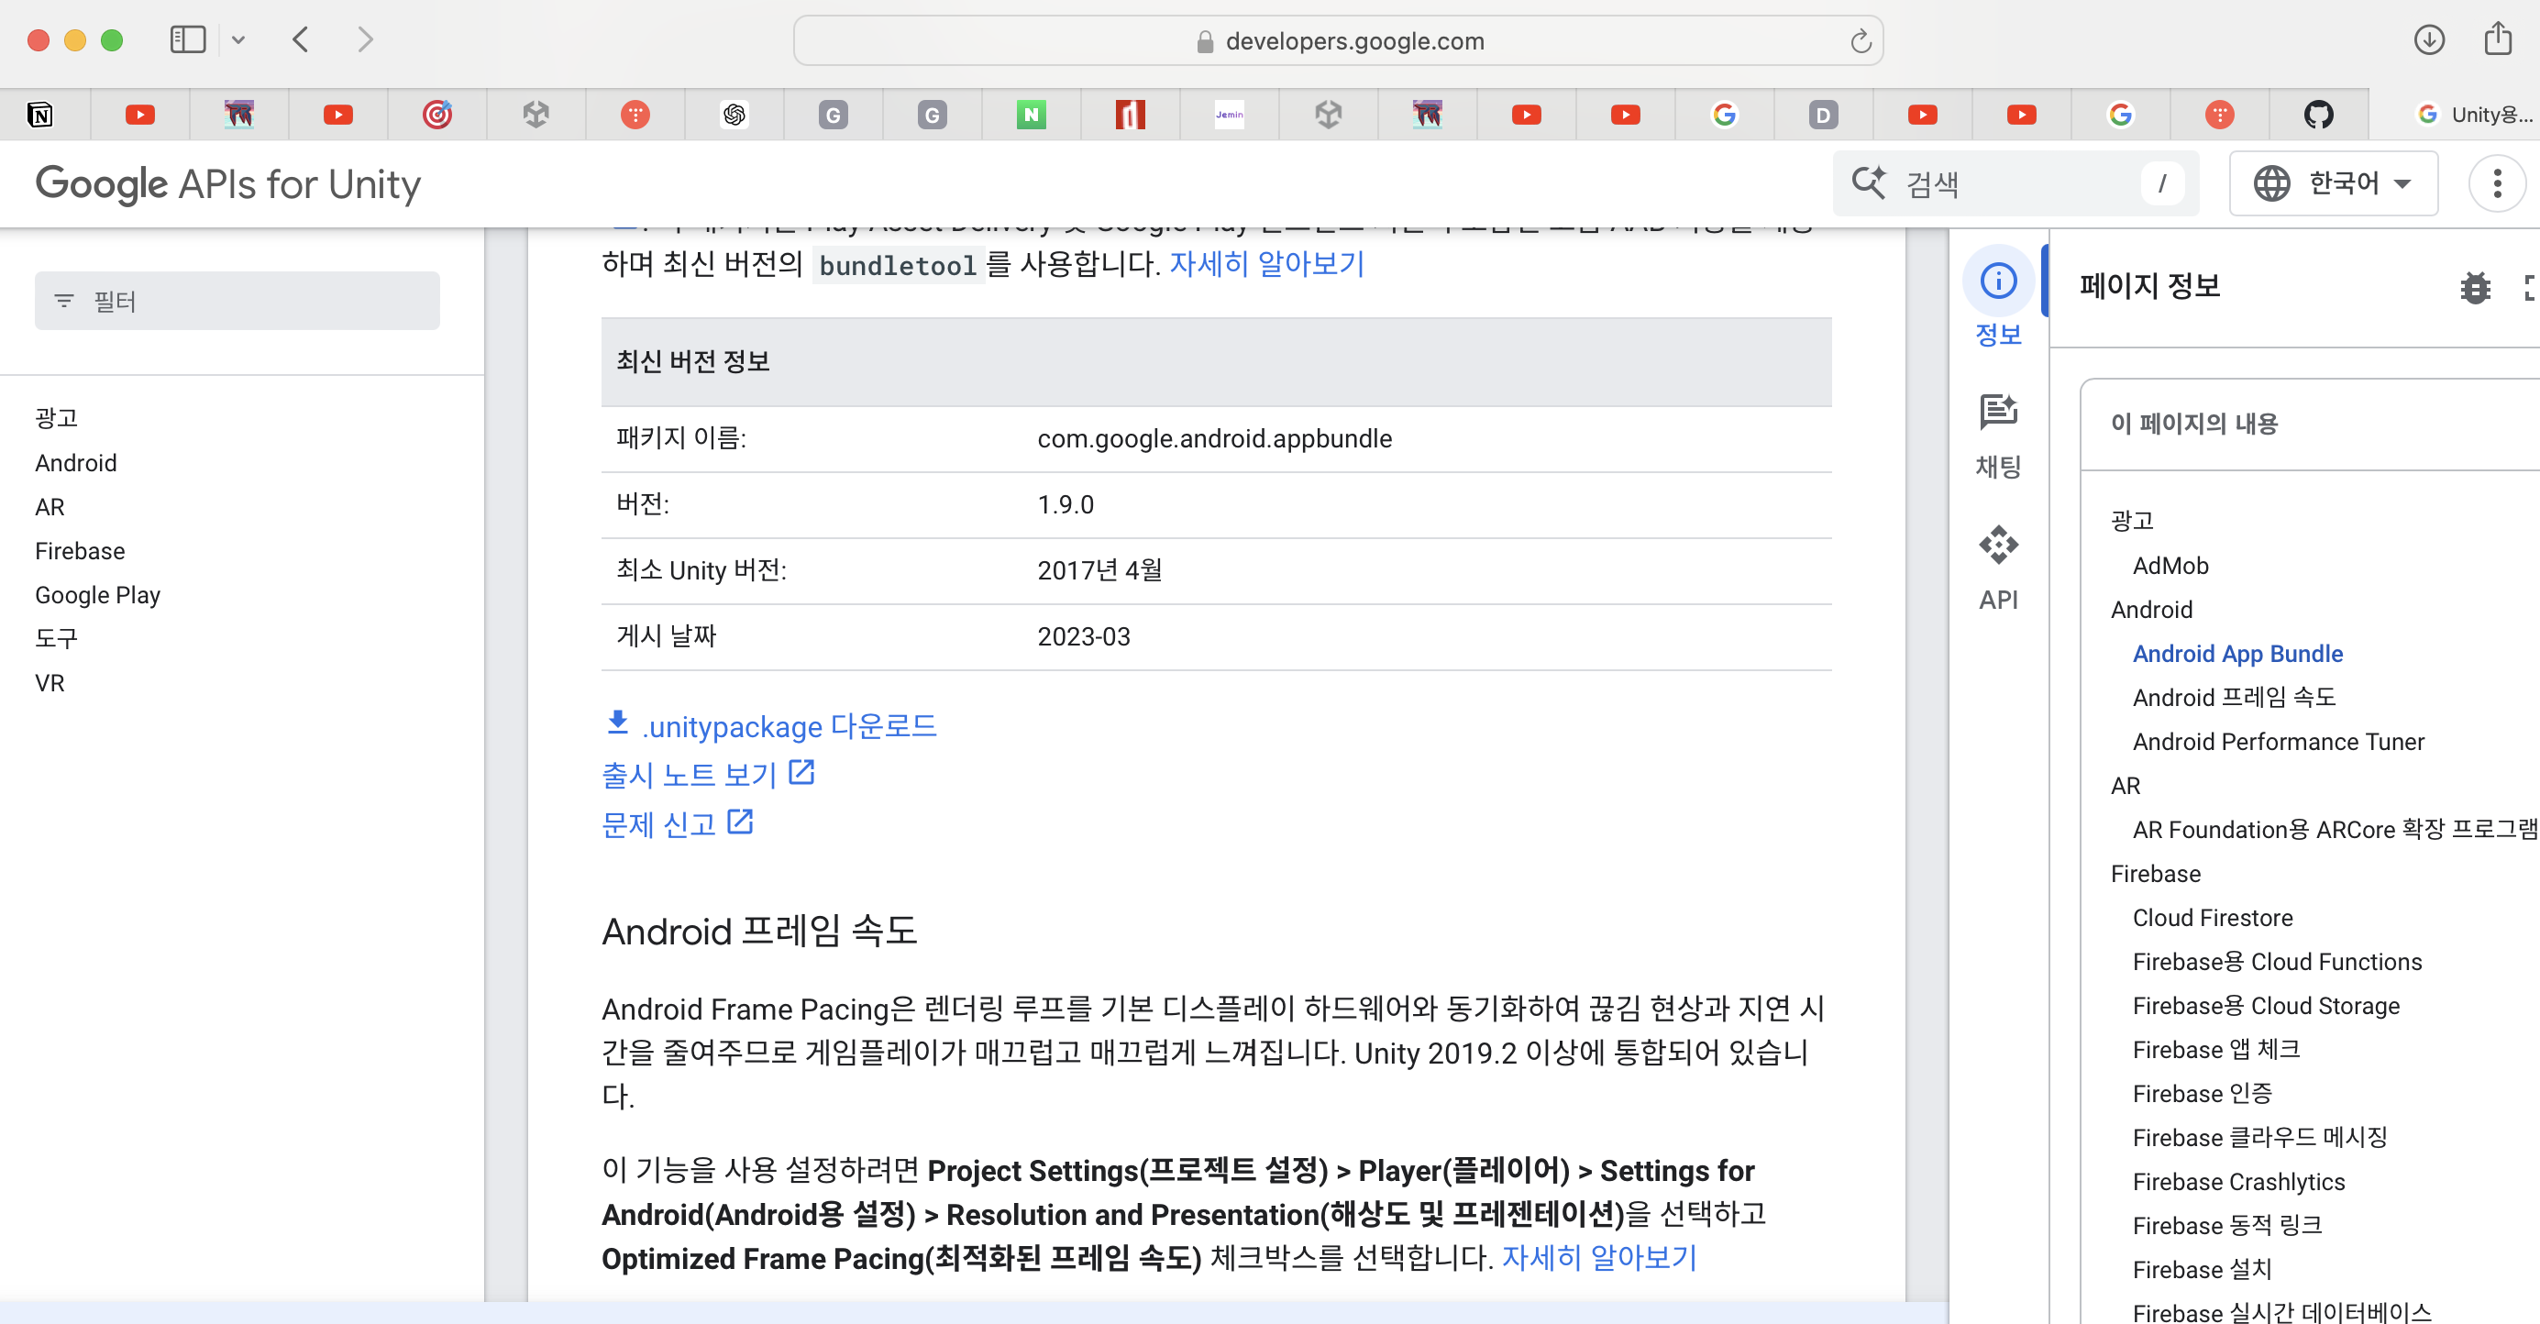
Task: Click the 검색 search input field
Action: point(2012,183)
